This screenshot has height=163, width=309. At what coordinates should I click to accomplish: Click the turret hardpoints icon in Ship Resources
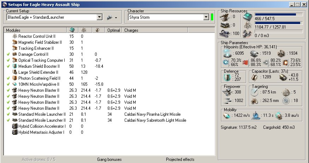[x=225, y=17]
